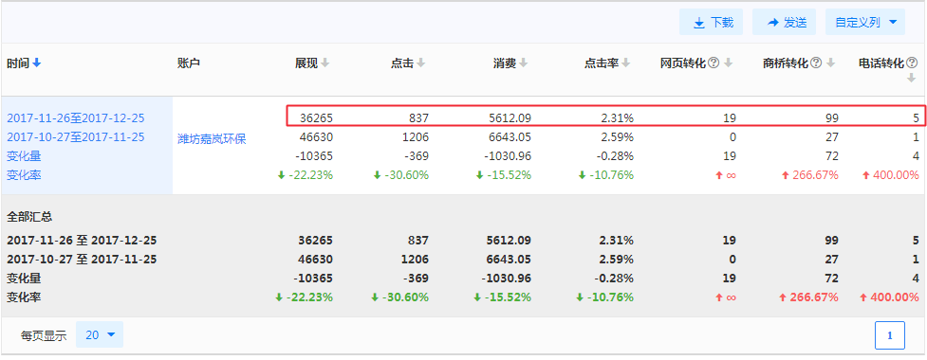Sort by 商桥转化 column arrow icon
Image resolution: width=927 pixels, height=360 pixels.
830,63
